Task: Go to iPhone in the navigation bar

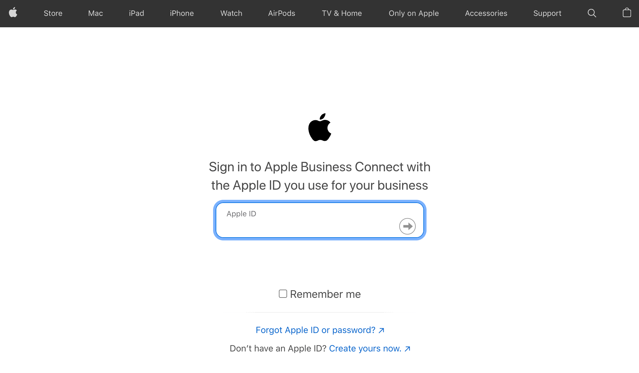Action: click(x=182, y=13)
